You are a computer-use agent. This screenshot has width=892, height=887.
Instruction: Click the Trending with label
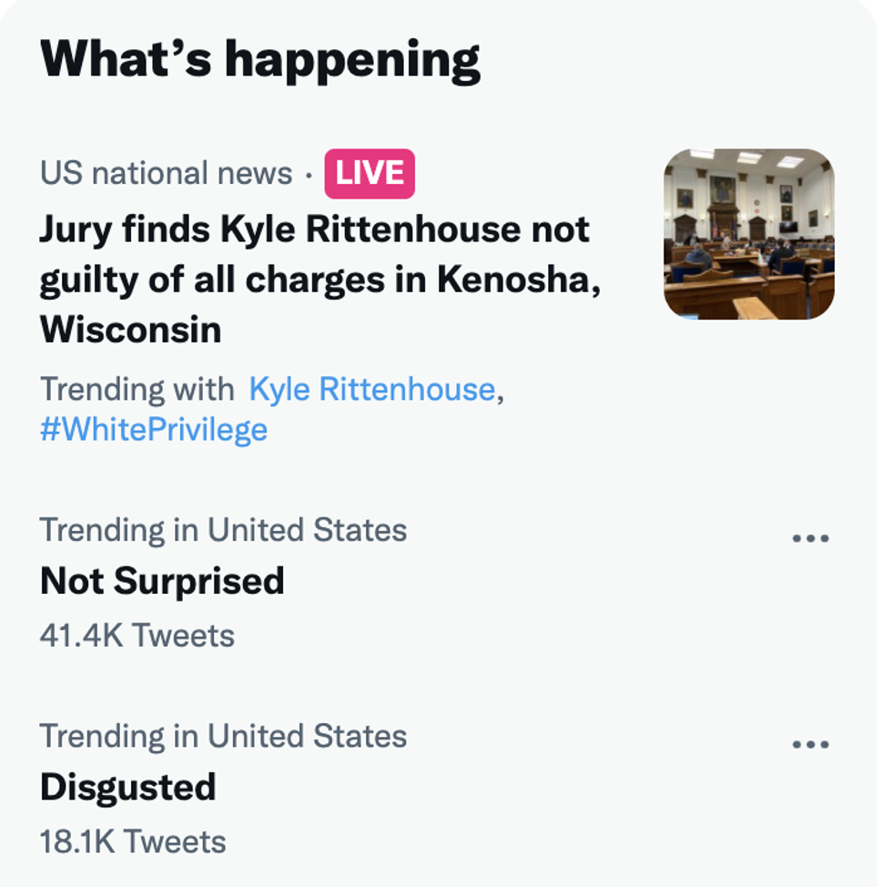point(137,390)
